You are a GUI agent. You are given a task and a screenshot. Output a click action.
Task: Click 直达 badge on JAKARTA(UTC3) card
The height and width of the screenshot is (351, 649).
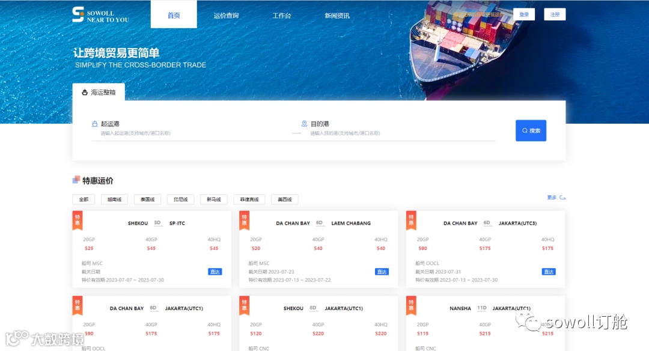tap(549, 272)
